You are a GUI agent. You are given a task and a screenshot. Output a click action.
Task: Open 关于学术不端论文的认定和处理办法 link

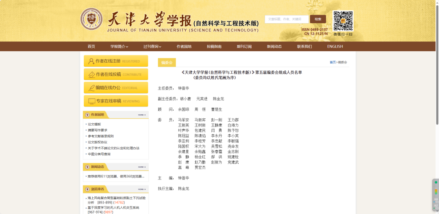click(x=113, y=148)
